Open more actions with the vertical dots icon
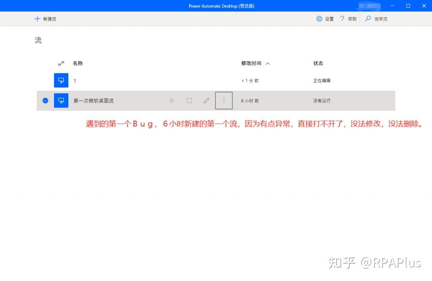This screenshot has width=432, height=281. point(224,100)
